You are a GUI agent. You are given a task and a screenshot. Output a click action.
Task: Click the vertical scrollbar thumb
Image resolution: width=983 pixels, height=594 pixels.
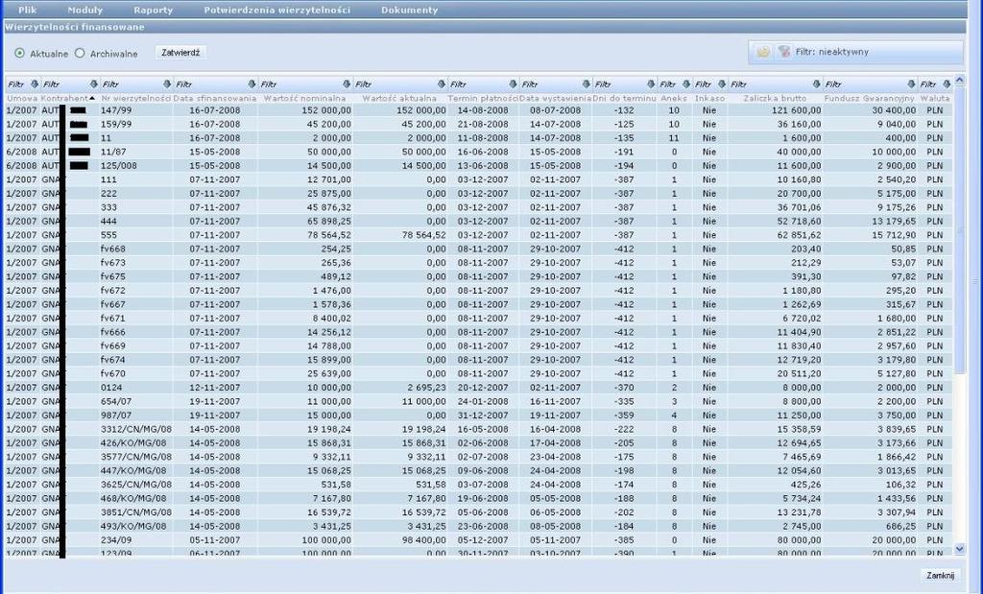point(959,228)
